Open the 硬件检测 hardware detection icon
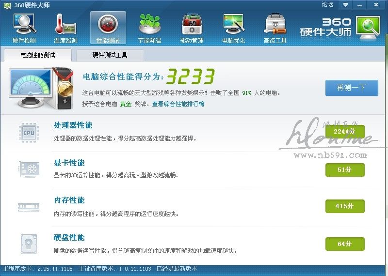This screenshot has height=276, width=388. (24, 24)
